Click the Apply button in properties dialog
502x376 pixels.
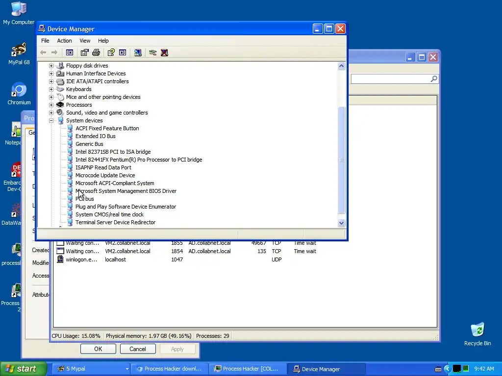[177, 349]
